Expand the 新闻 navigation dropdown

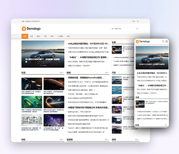(x=39, y=36)
